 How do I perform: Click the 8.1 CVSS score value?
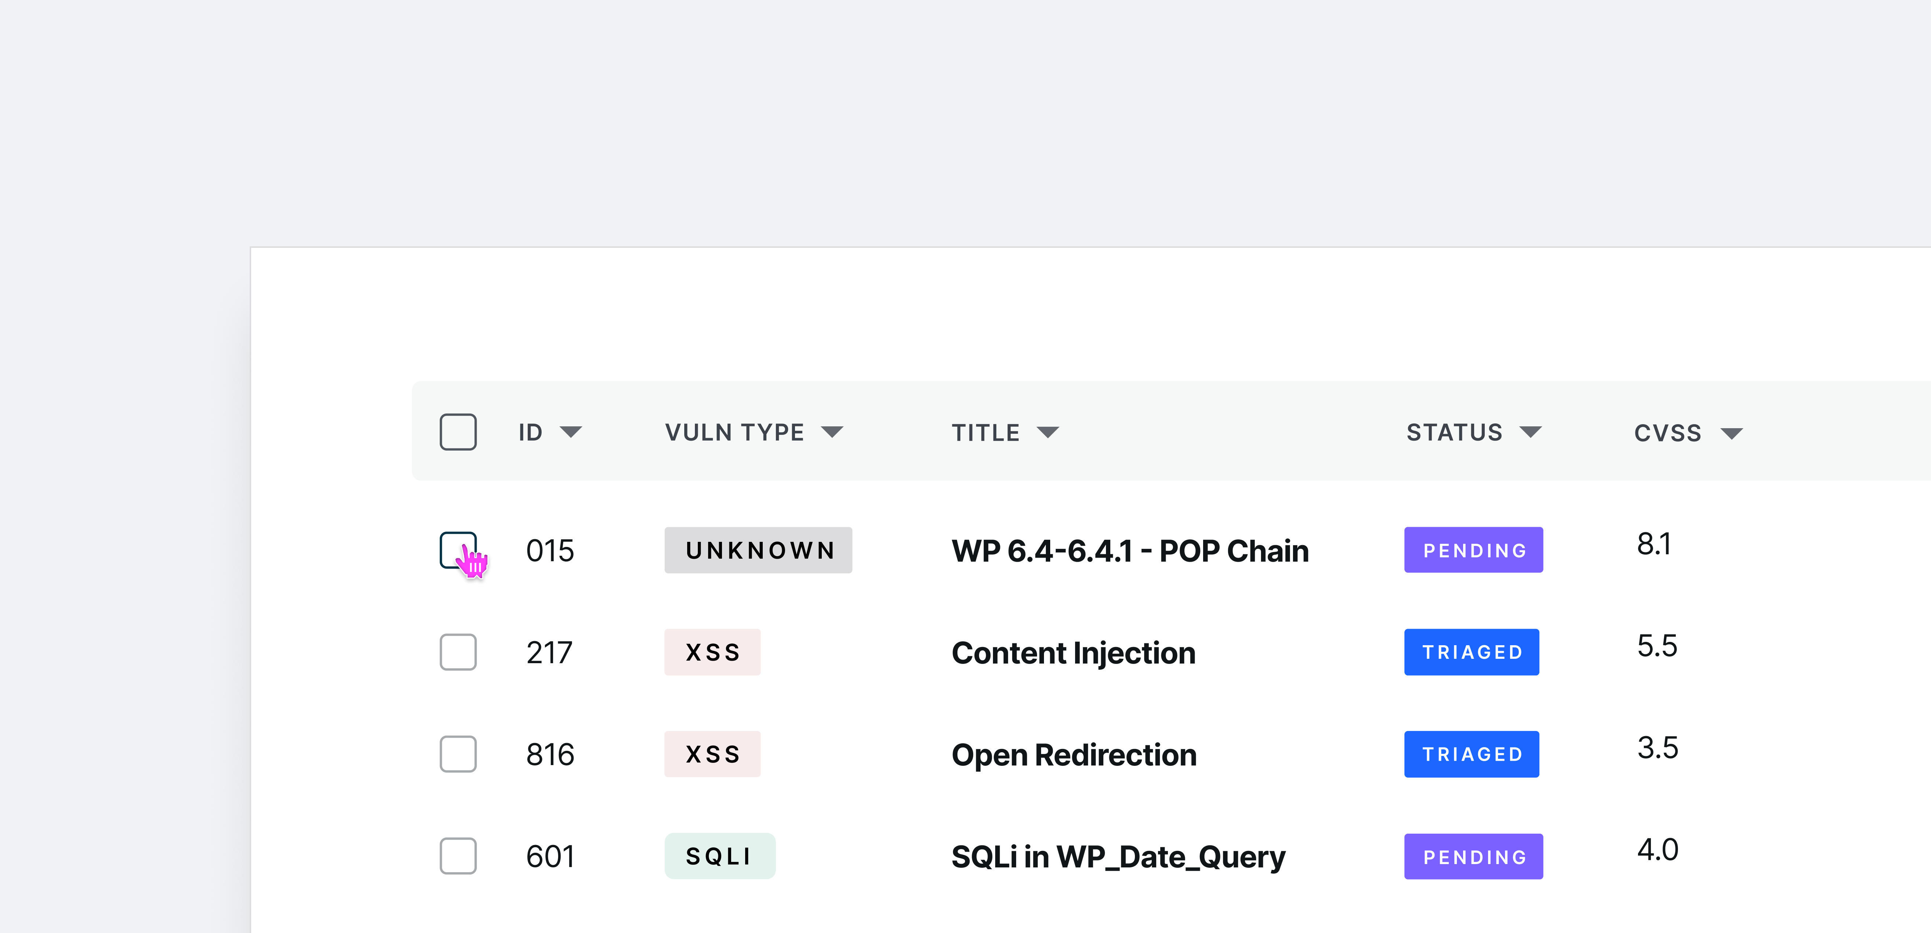click(x=1654, y=544)
